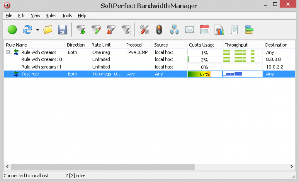Click the blue refresh arrows icon

pos(27,30)
